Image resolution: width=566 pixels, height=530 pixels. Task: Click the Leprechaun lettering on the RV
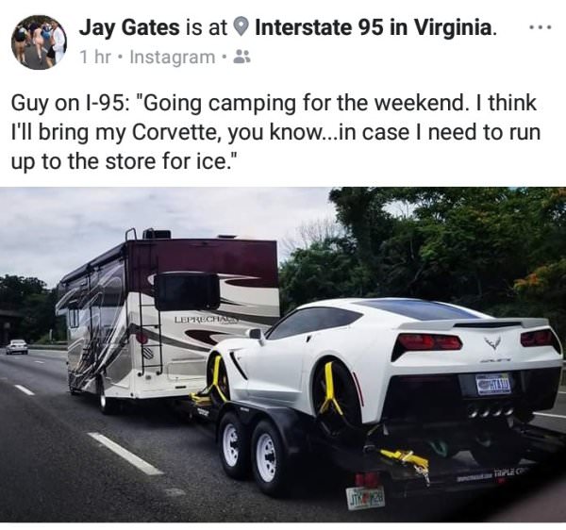pos(206,320)
